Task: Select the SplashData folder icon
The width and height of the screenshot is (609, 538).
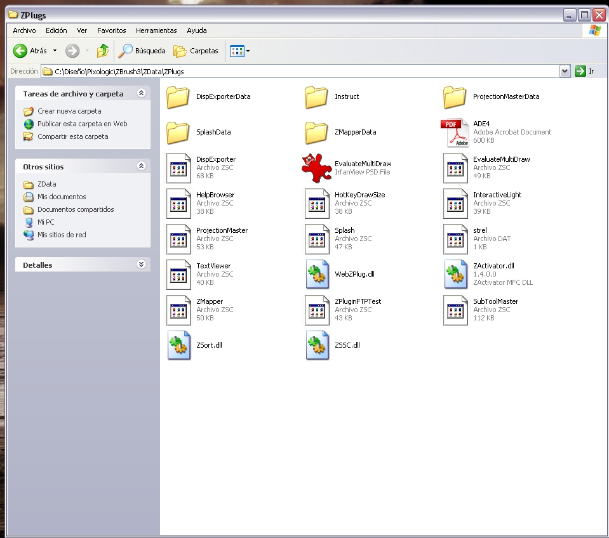Action: click(x=178, y=133)
